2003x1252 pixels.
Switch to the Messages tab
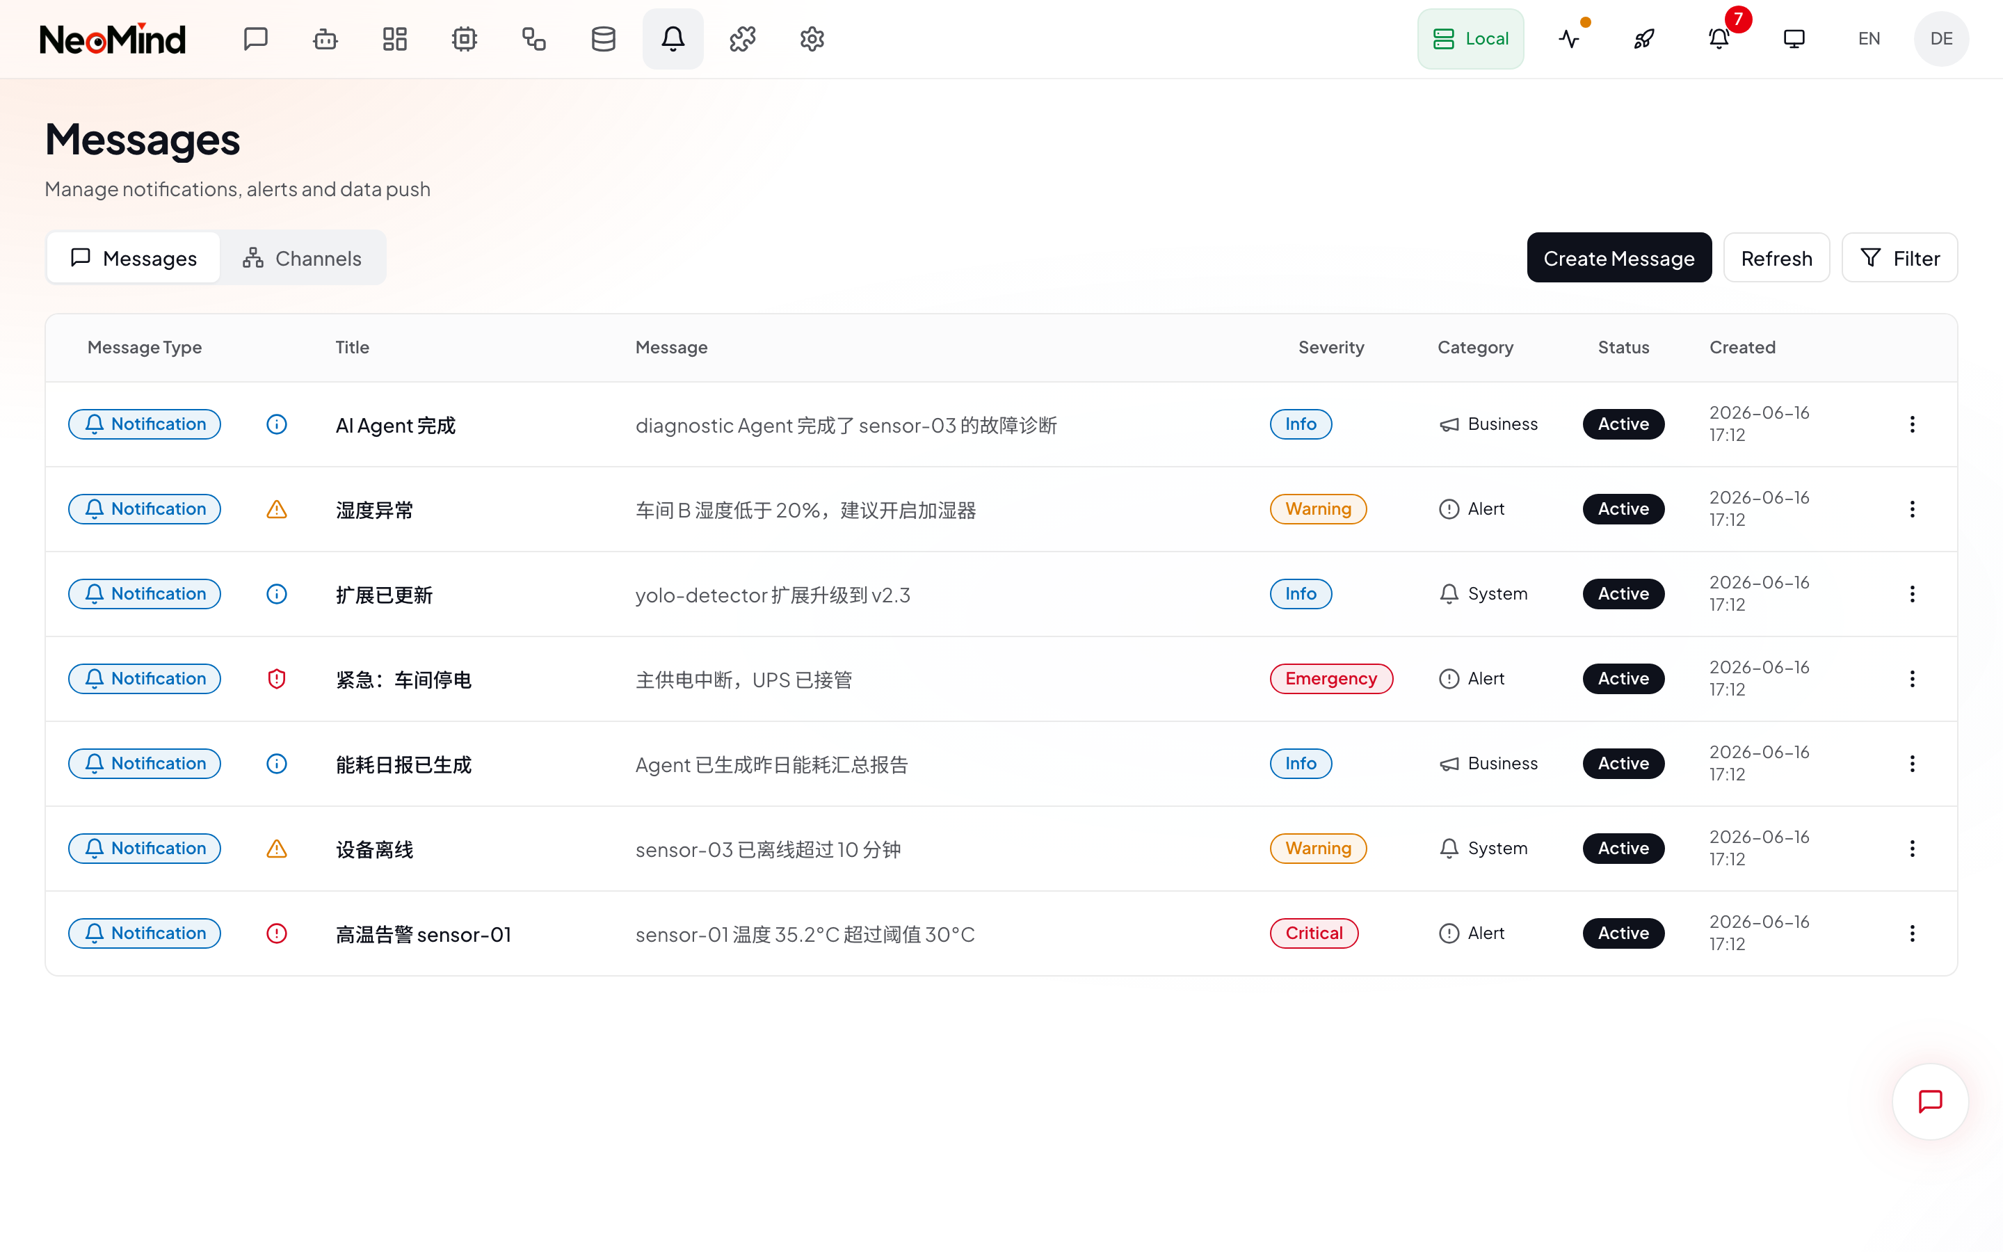pos(134,258)
